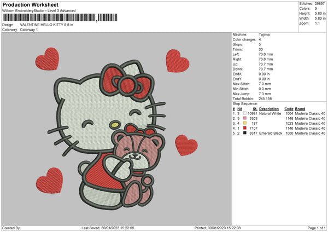Select the Wilcom EmbroideryStudio Level 3 Advanced text

(x=39, y=11)
